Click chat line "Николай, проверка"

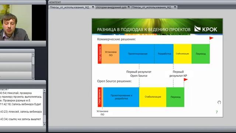tap(20, 93)
